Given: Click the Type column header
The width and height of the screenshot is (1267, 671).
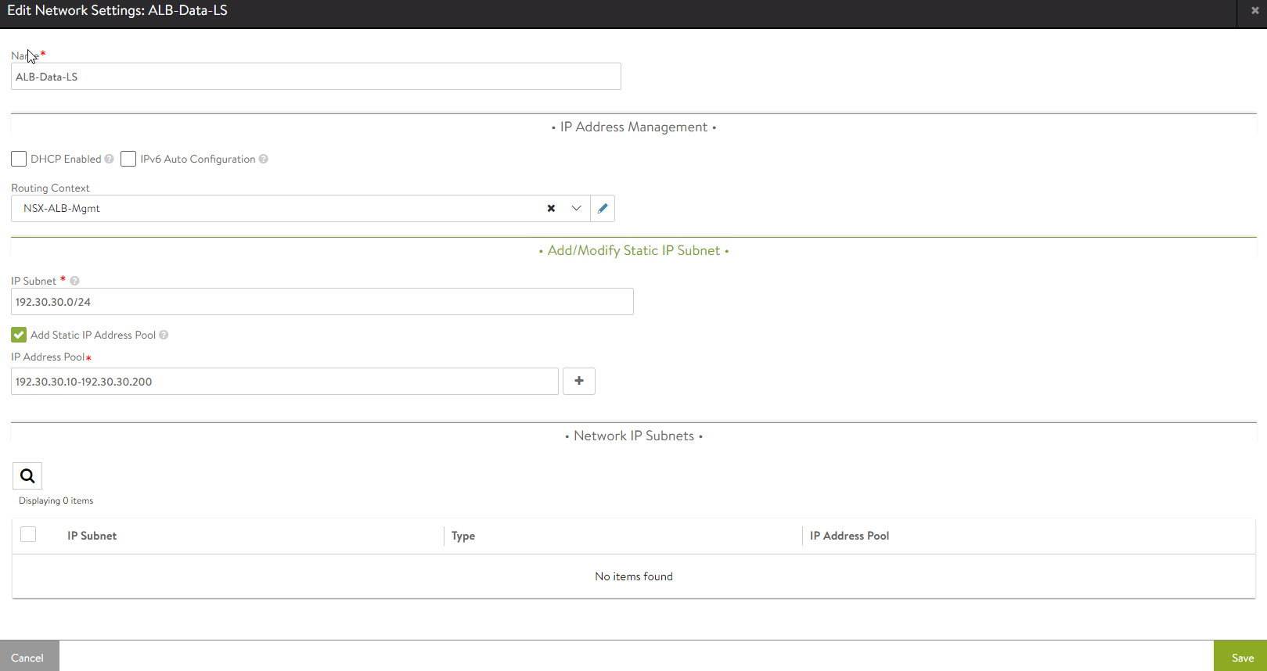Looking at the screenshot, I should 463,536.
